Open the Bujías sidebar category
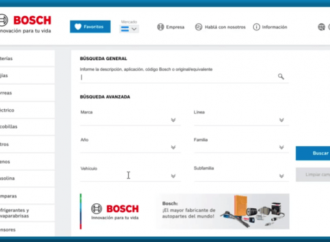The height and width of the screenshot is (242, 330). click(x=27, y=76)
